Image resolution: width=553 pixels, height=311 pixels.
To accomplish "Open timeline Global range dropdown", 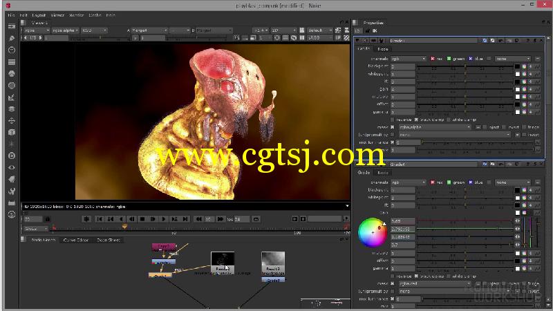I will tap(36, 229).
